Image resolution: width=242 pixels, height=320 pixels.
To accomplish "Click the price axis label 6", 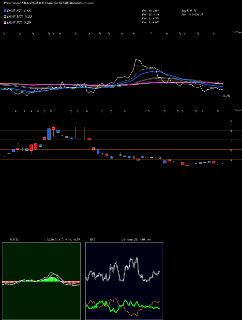I will (231, 151).
